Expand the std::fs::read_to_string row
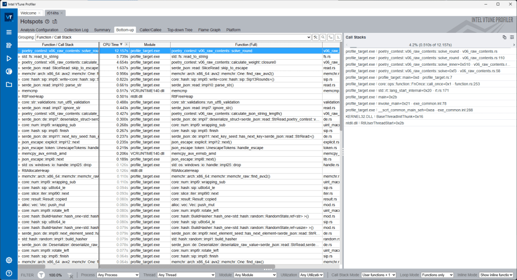517x280 pixels. (20, 57)
